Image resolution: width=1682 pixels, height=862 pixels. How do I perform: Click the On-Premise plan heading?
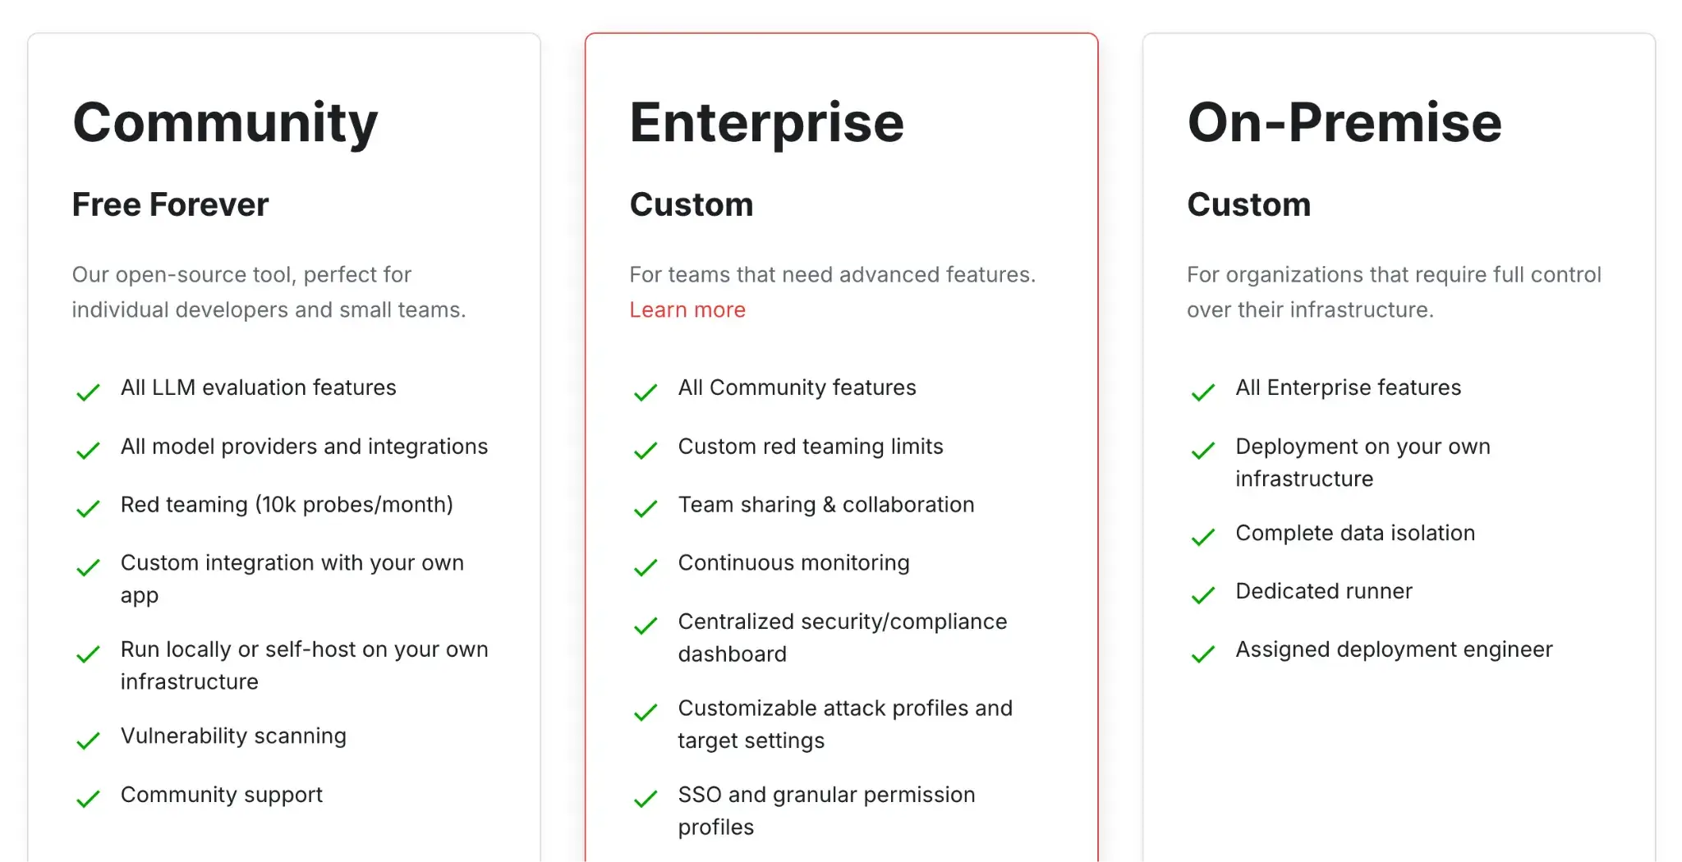(x=1344, y=123)
